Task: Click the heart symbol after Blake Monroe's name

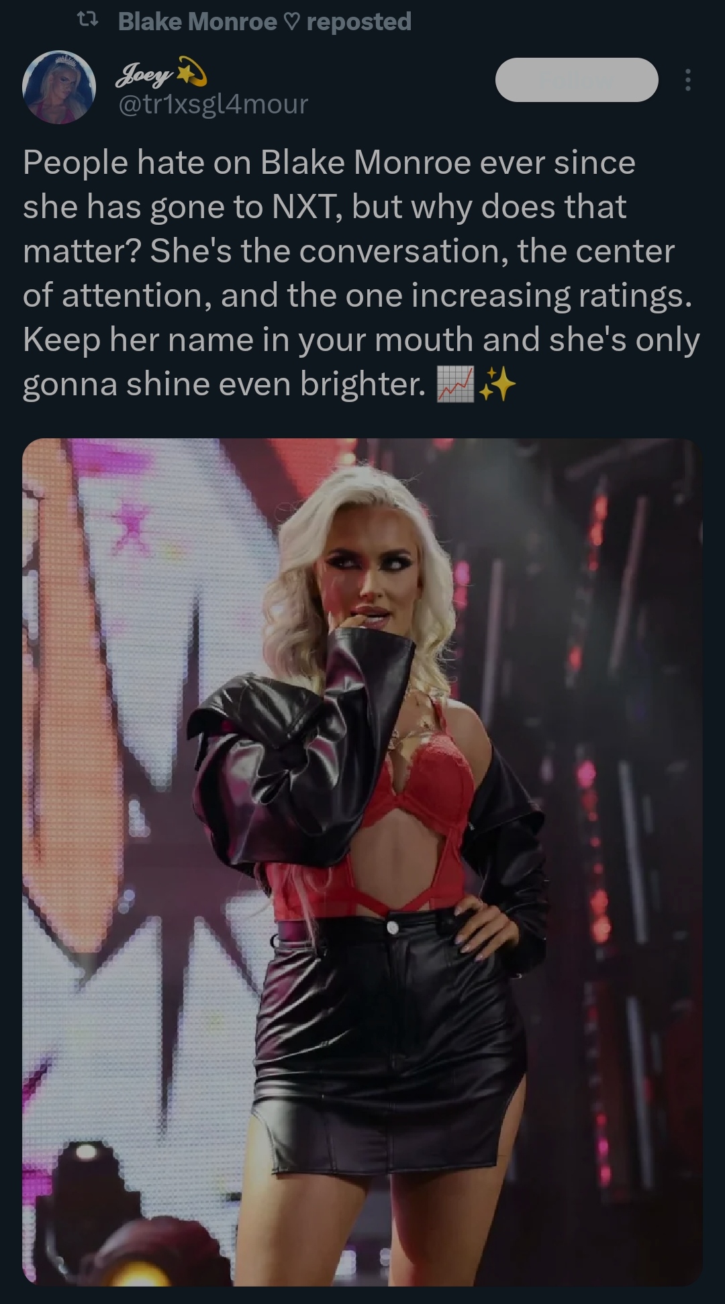Action: [x=291, y=22]
